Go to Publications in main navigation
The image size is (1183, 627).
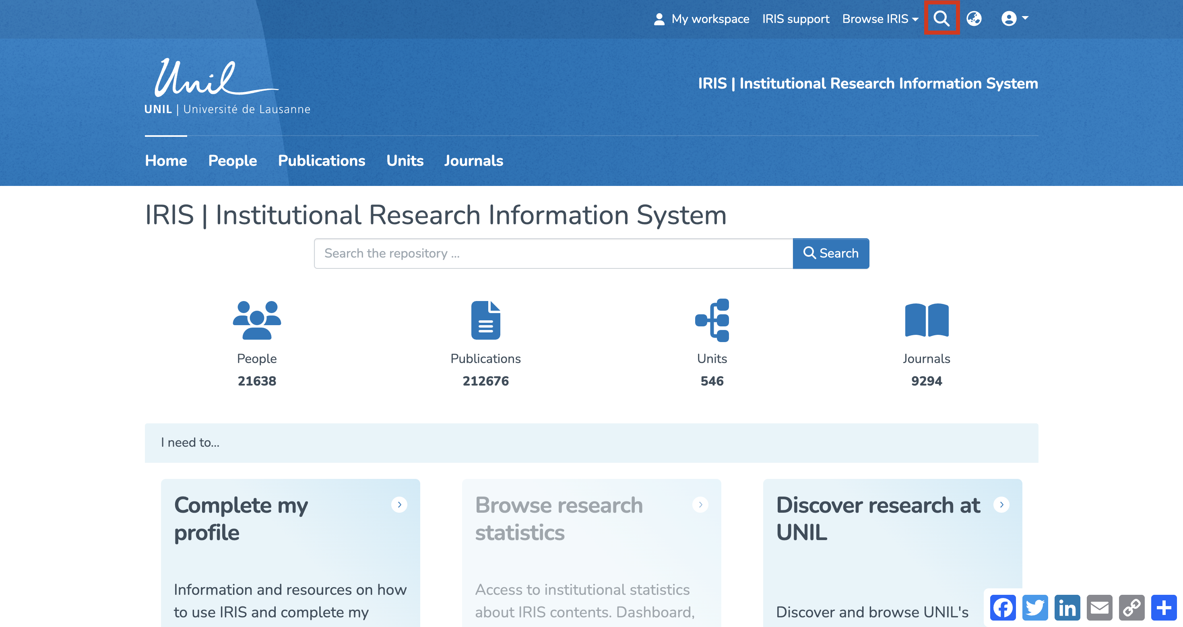322,161
